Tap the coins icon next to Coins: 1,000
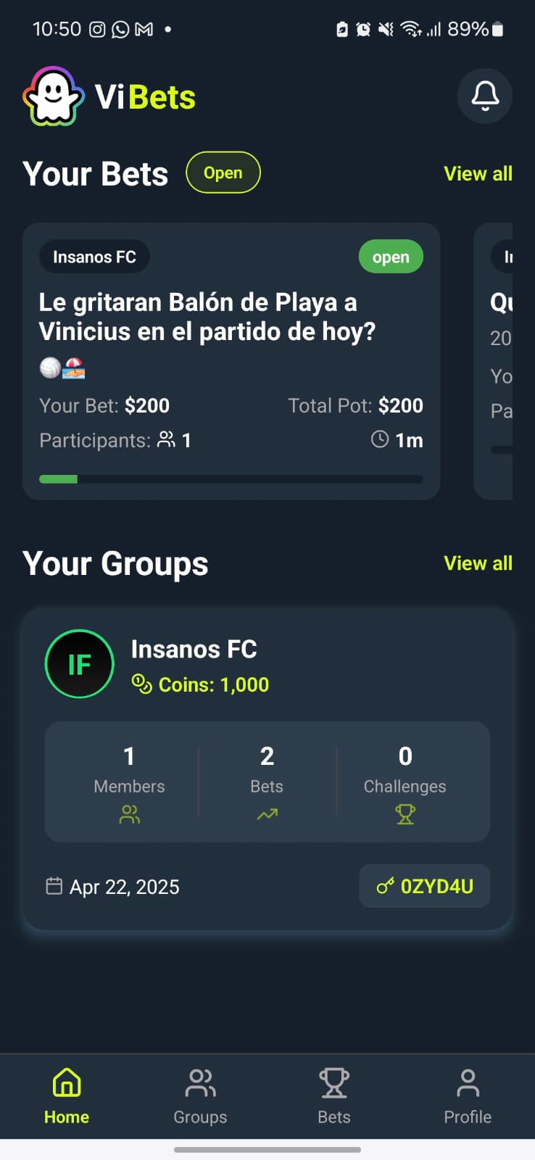Viewport: 535px width, 1160px height. [x=141, y=684]
